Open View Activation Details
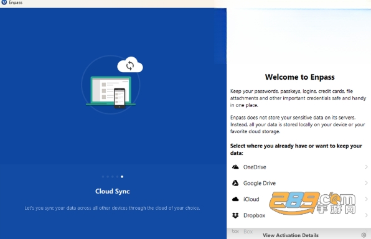The height and width of the screenshot is (239, 371). (291, 235)
